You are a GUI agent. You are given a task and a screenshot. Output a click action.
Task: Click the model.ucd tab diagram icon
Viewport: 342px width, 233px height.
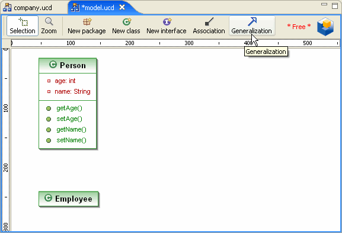[x=75, y=8]
